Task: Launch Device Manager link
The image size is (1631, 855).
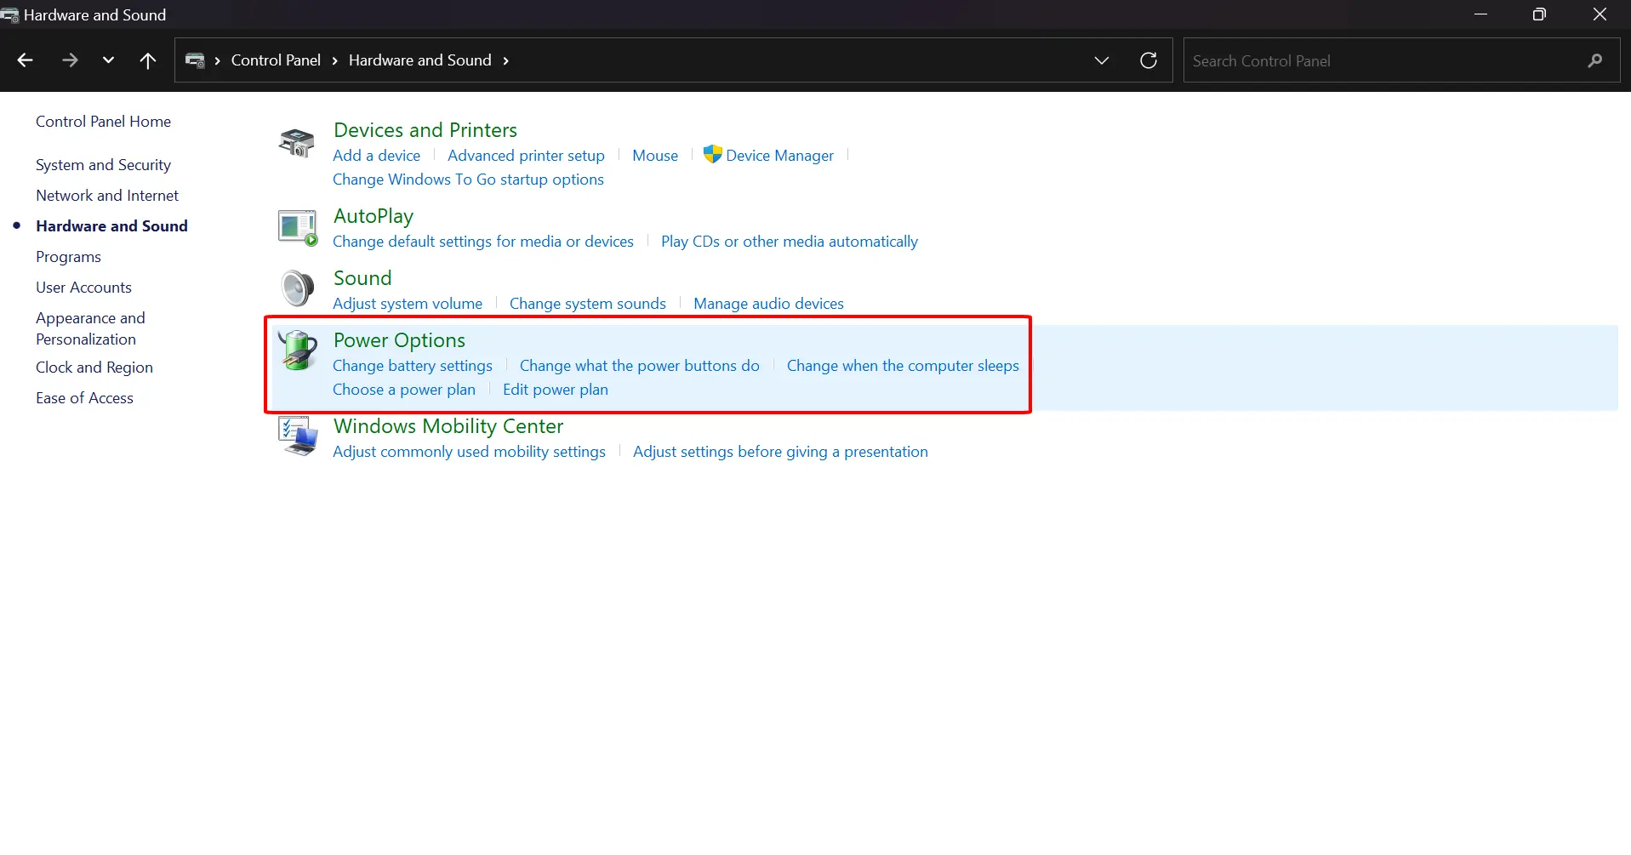Action: click(x=780, y=156)
